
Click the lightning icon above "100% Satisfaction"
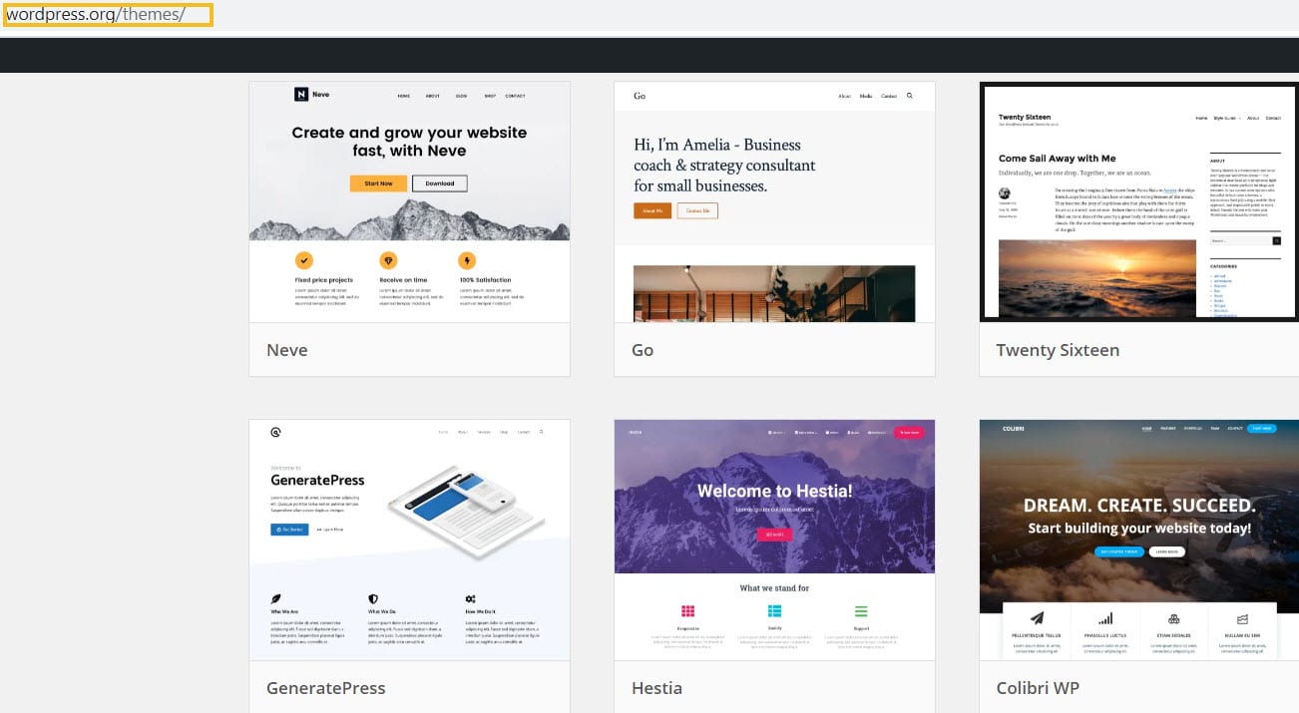(x=466, y=259)
